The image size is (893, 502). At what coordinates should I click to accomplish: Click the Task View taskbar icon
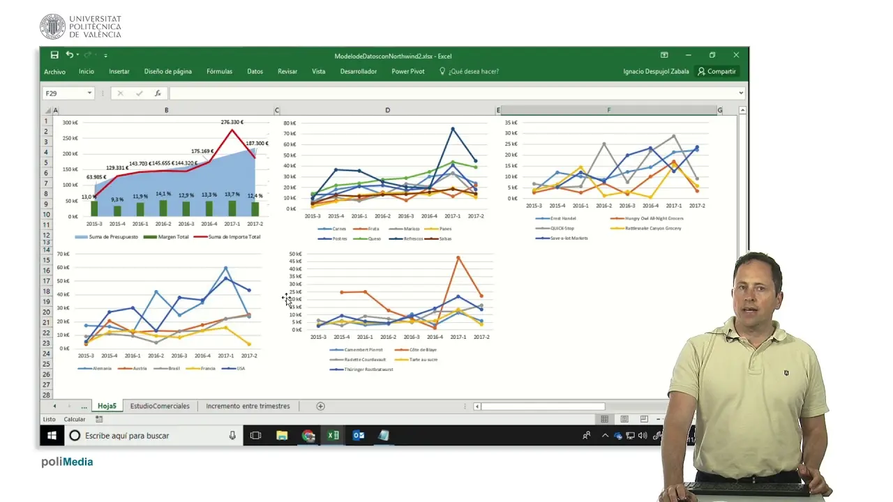click(255, 436)
